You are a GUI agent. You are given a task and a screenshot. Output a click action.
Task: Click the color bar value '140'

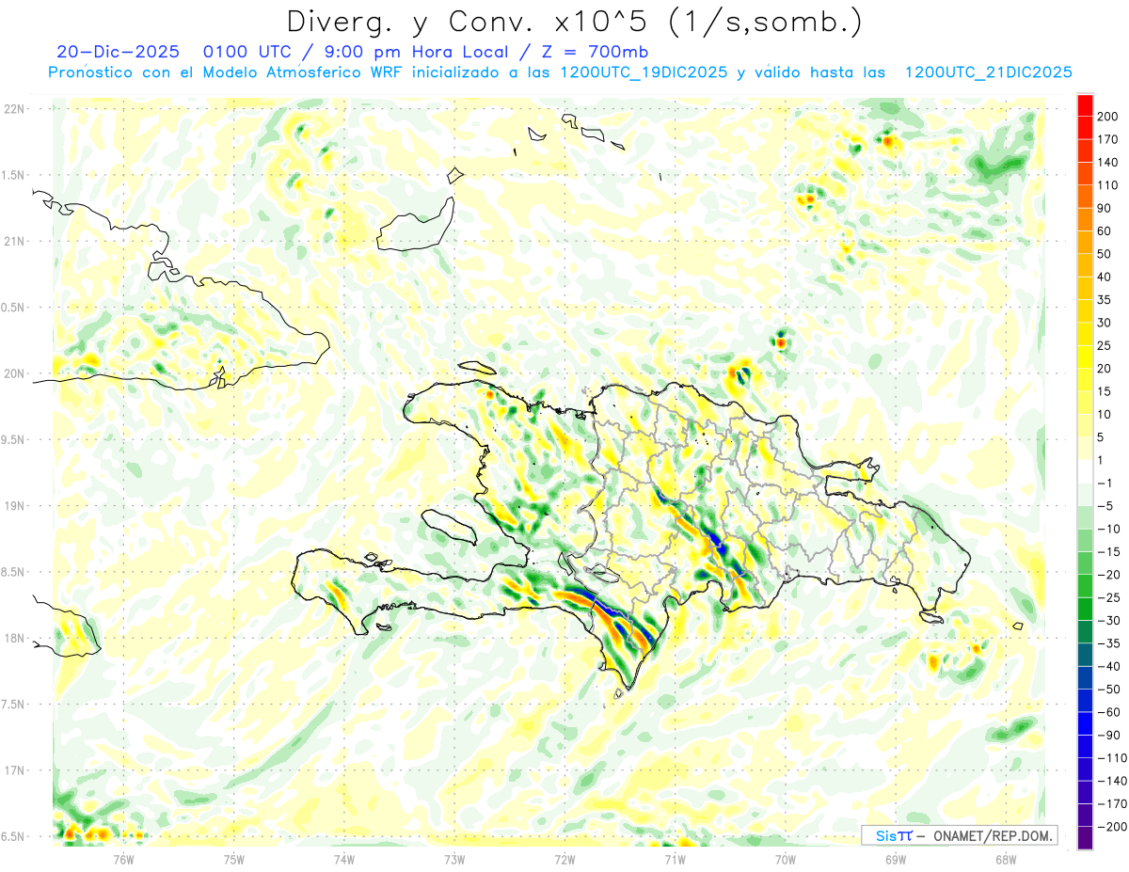(1106, 163)
